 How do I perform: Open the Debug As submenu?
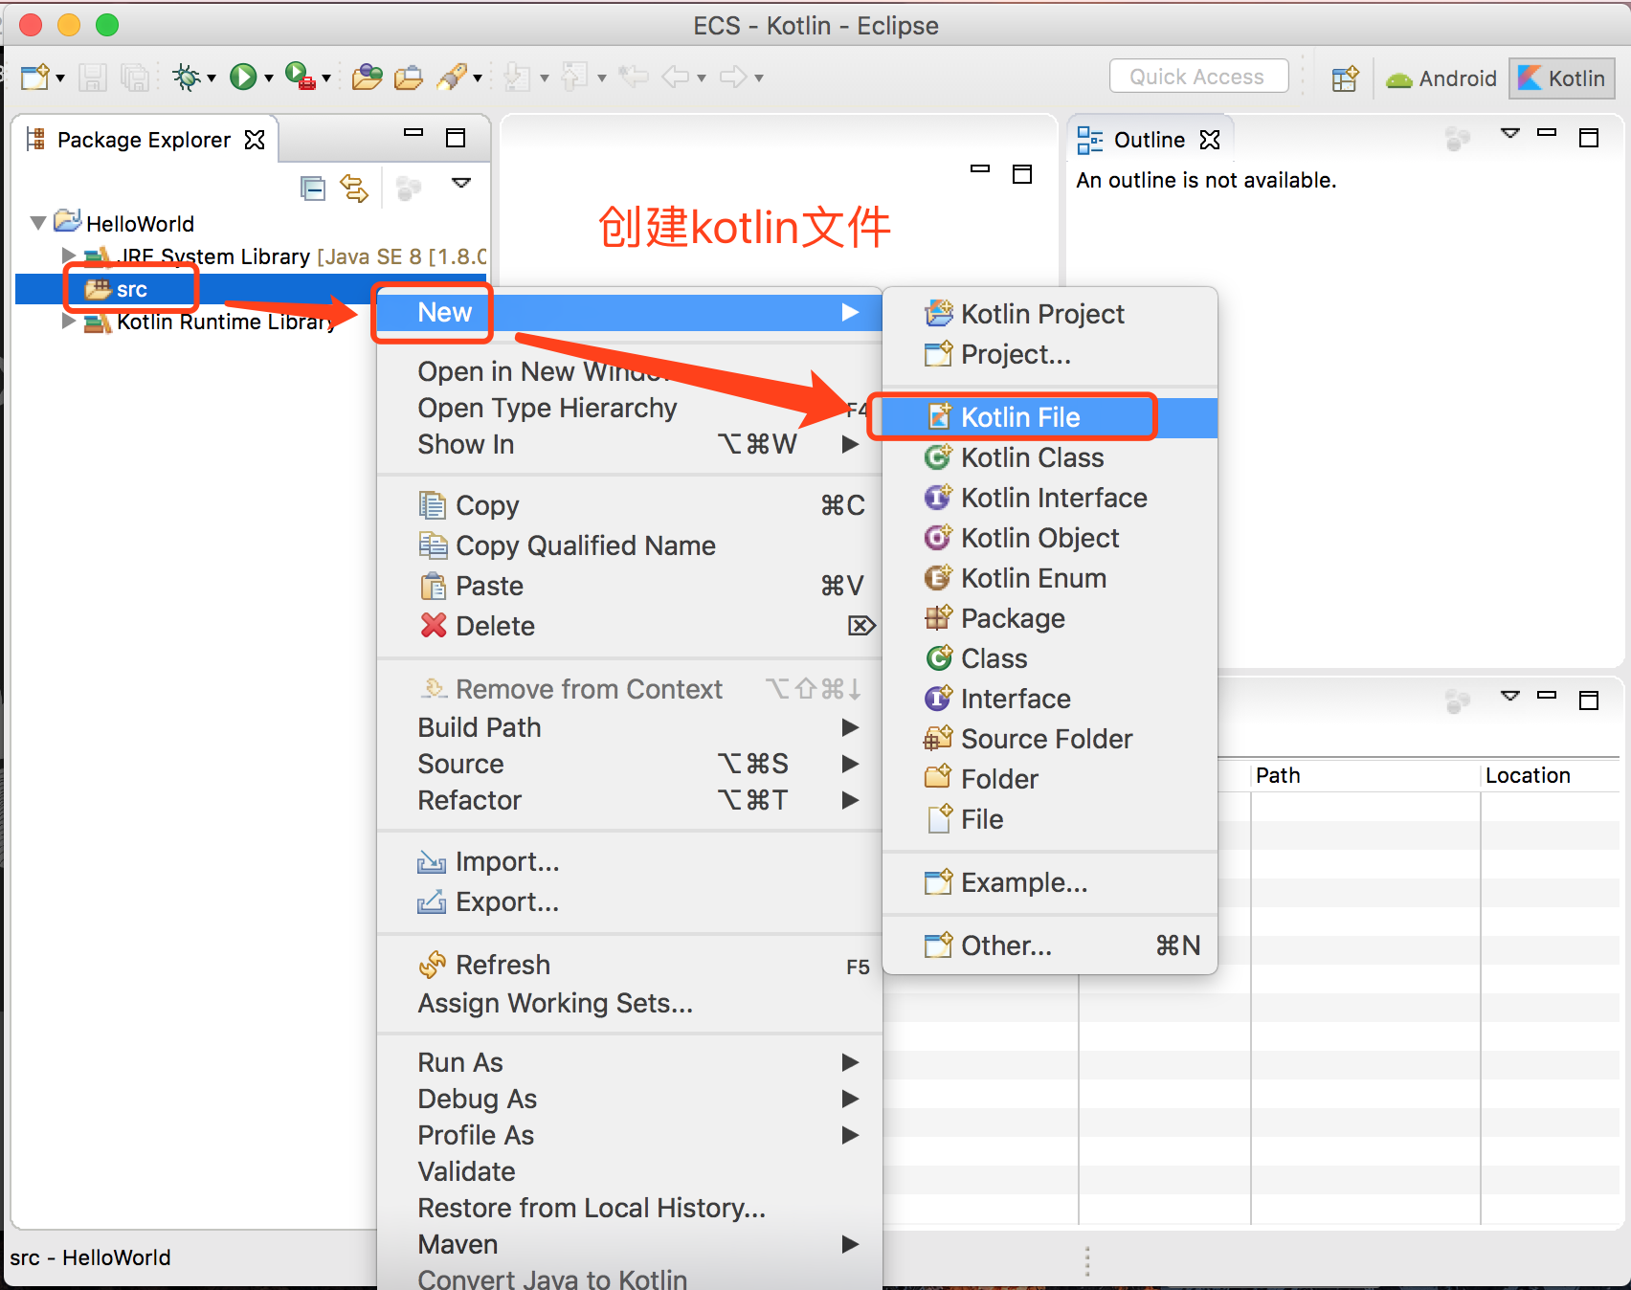pyautogui.click(x=630, y=1099)
